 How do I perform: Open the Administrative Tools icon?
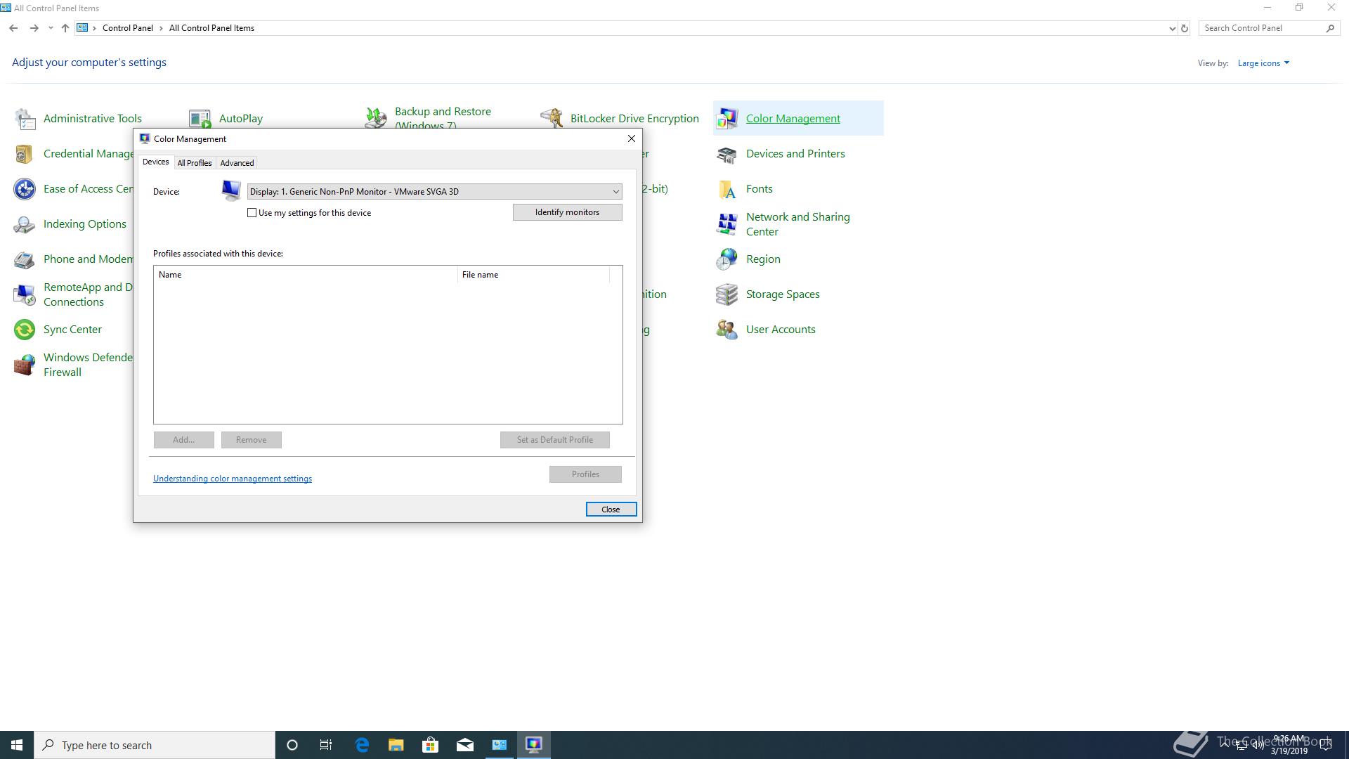tap(25, 119)
